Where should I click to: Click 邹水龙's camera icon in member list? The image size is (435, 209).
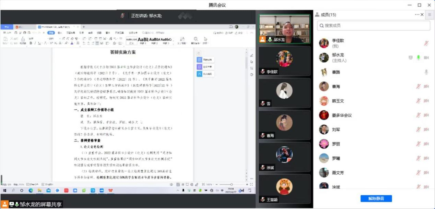pyautogui.click(x=426, y=58)
